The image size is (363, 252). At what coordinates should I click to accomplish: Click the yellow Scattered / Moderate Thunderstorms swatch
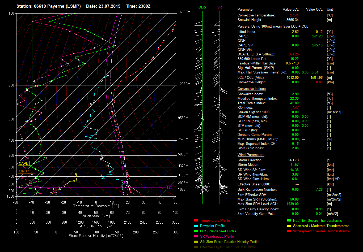point(289,226)
